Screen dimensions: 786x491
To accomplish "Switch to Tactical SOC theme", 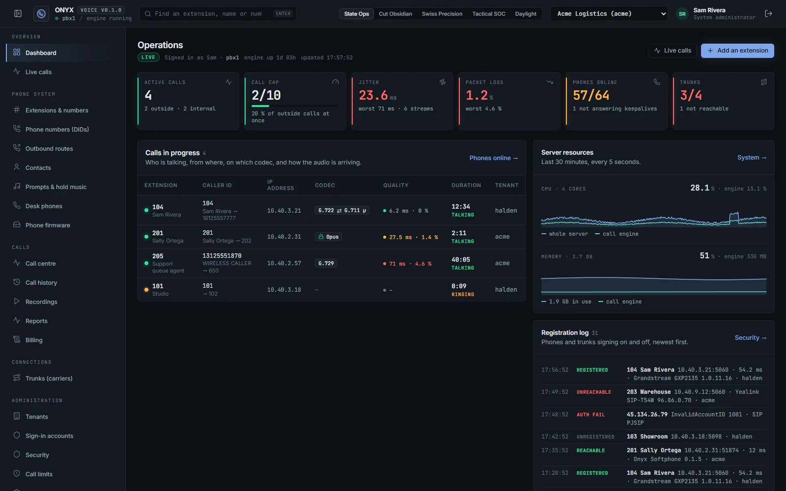I will coord(489,14).
